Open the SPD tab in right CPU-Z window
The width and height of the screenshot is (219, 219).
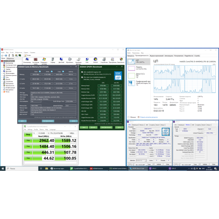pos(193,125)
